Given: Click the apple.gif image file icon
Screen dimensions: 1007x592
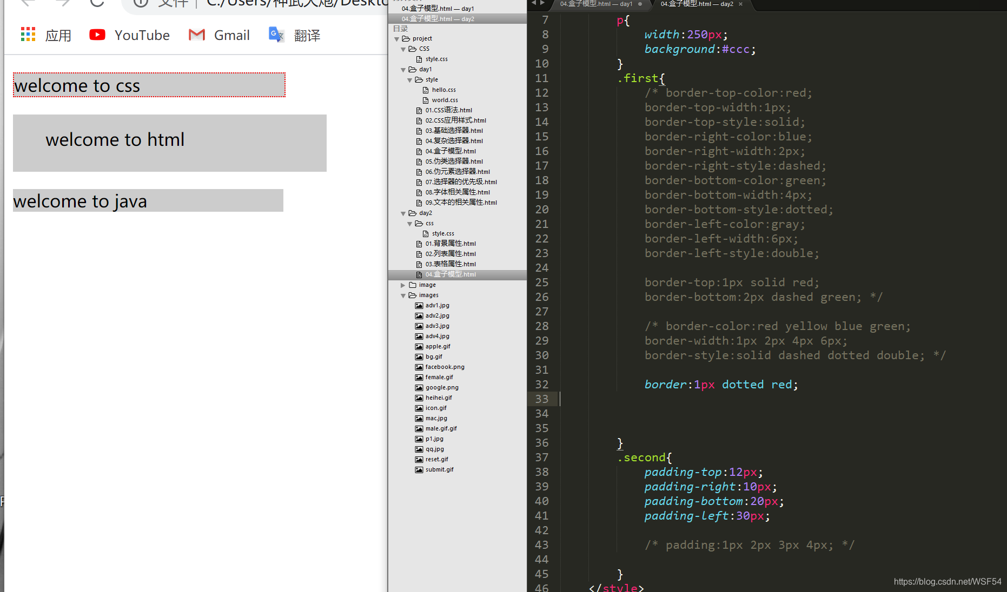Looking at the screenshot, I should pyautogui.click(x=419, y=347).
